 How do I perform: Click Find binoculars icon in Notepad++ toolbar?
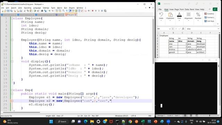[42, 11]
